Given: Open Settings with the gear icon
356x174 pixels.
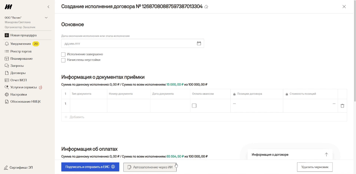Looking at the screenshot, I should click(7, 95).
